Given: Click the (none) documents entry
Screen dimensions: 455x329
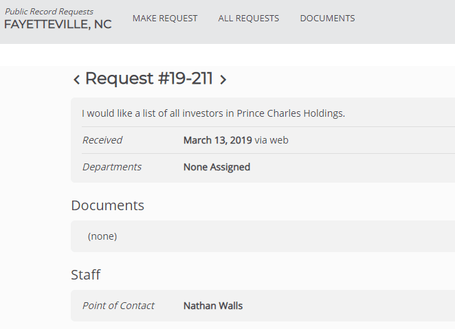Looking at the screenshot, I should pos(102,236).
